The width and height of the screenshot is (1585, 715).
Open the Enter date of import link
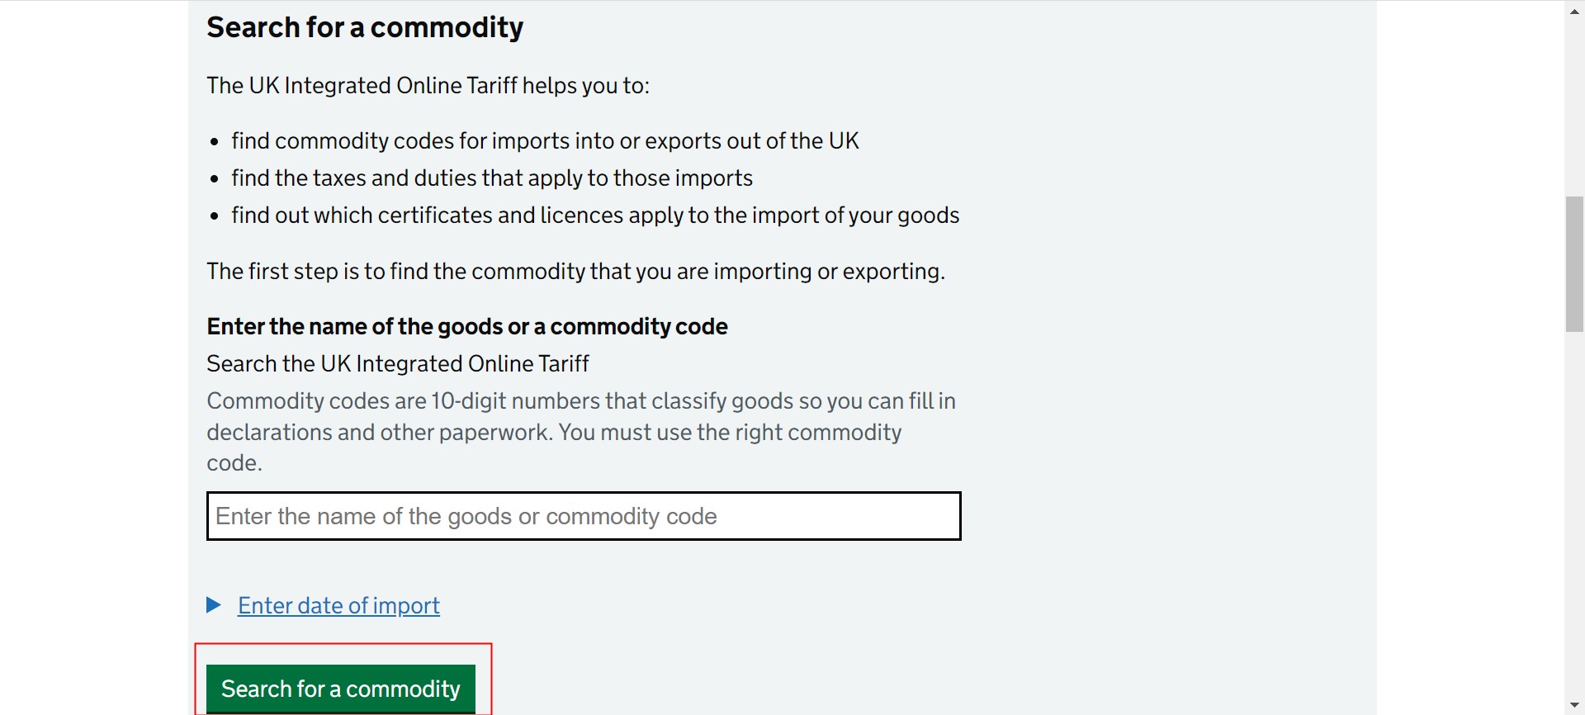point(338,604)
